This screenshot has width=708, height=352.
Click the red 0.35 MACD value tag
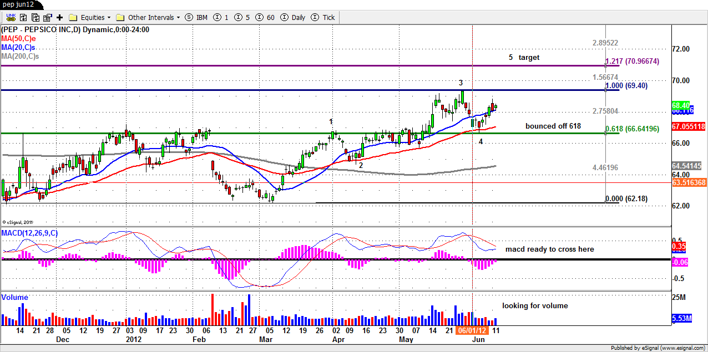click(679, 246)
